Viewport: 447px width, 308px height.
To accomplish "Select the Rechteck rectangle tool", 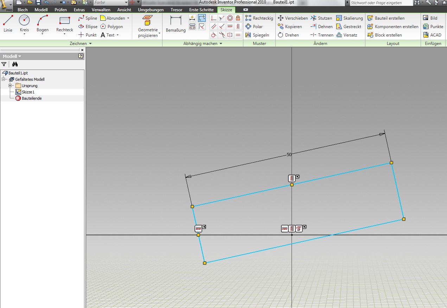I will [x=65, y=24].
